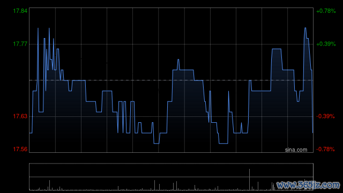Click the tallest volume bar in volume chart

point(249,180)
